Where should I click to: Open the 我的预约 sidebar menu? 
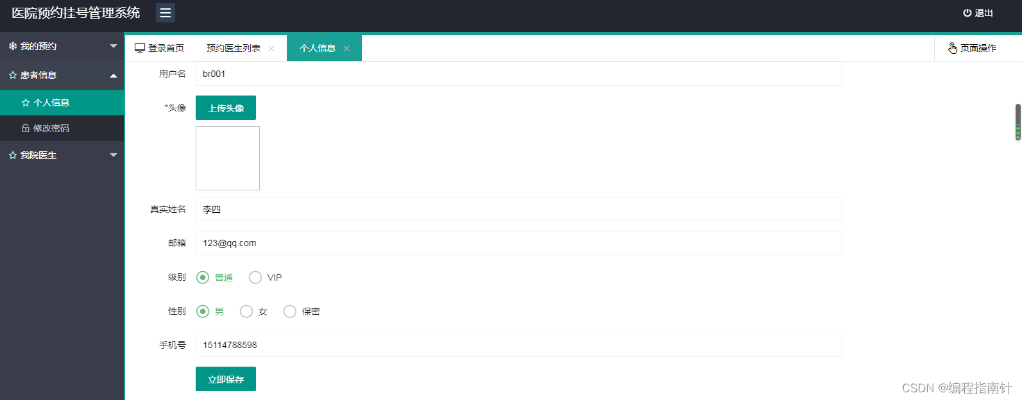tap(62, 46)
